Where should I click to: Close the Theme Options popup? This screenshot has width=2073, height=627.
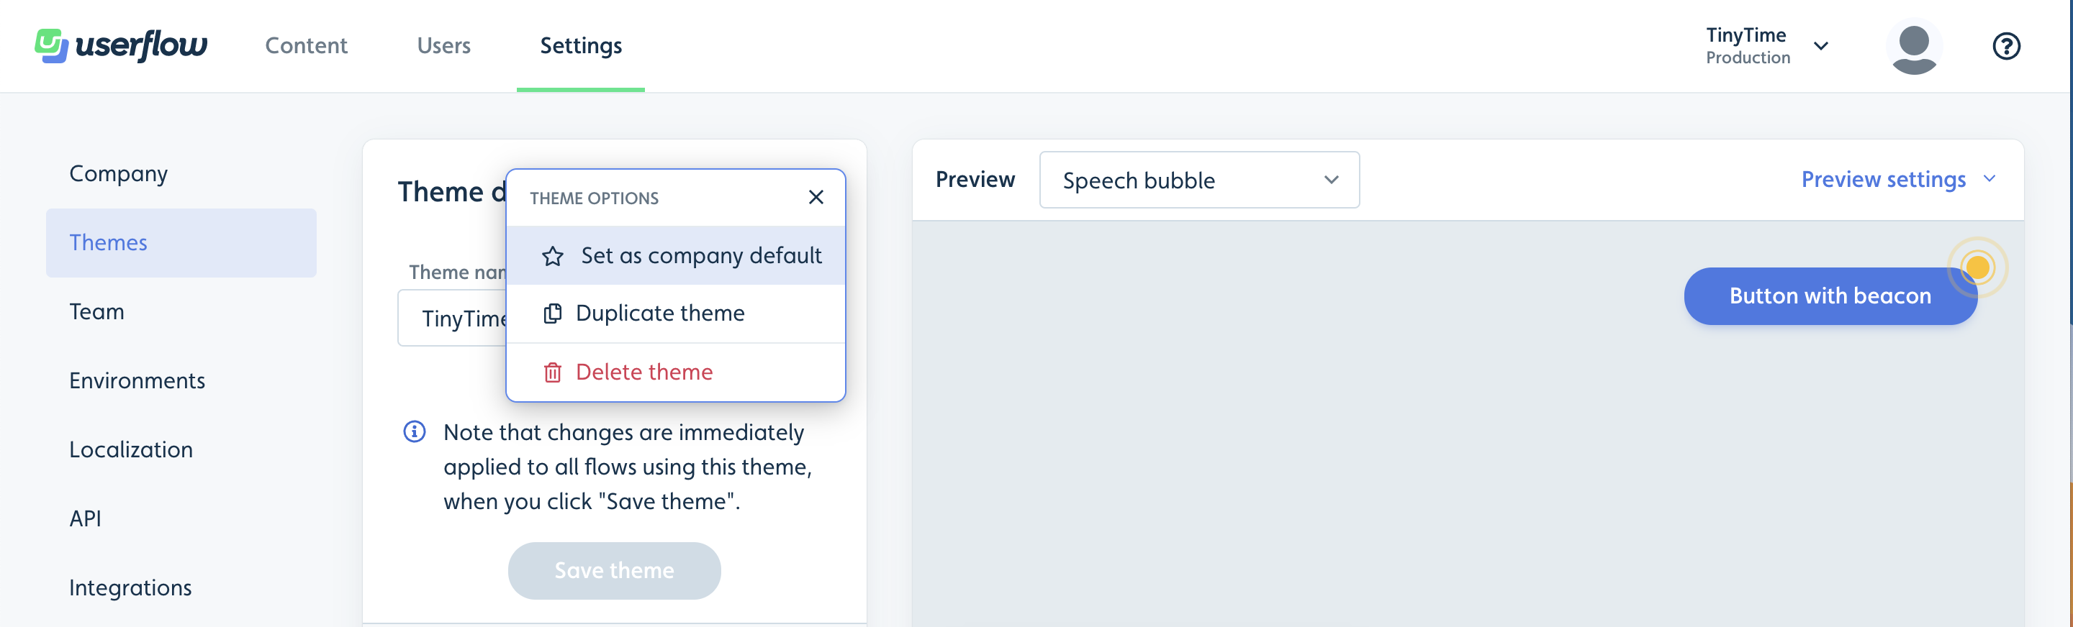816,197
